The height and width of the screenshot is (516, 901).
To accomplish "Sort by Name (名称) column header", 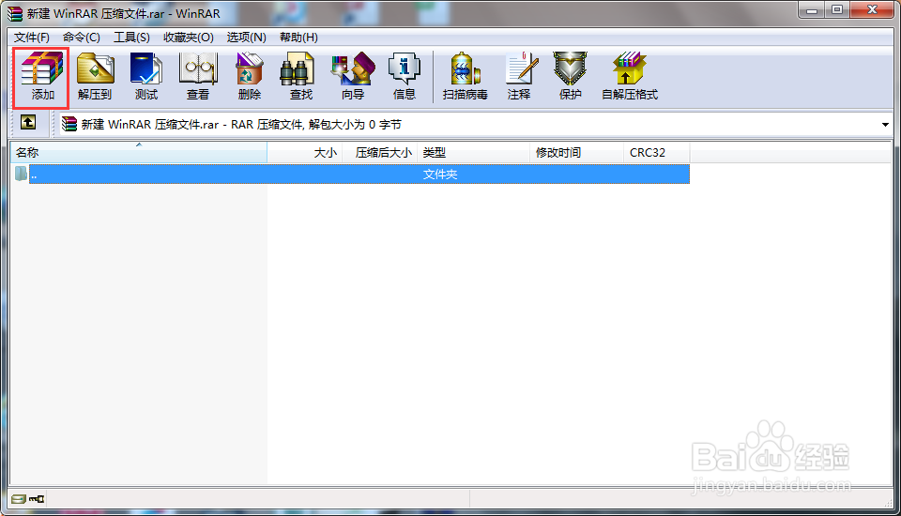I will point(139,153).
